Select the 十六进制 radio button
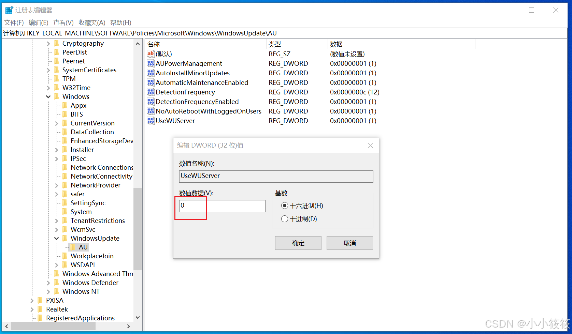 (285, 206)
